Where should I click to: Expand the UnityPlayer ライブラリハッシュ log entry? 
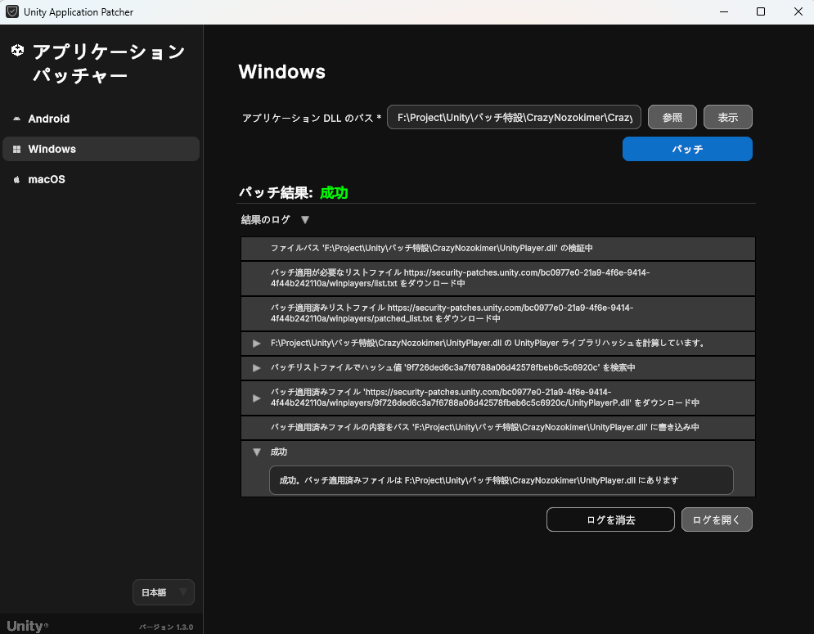[x=257, y=344]
